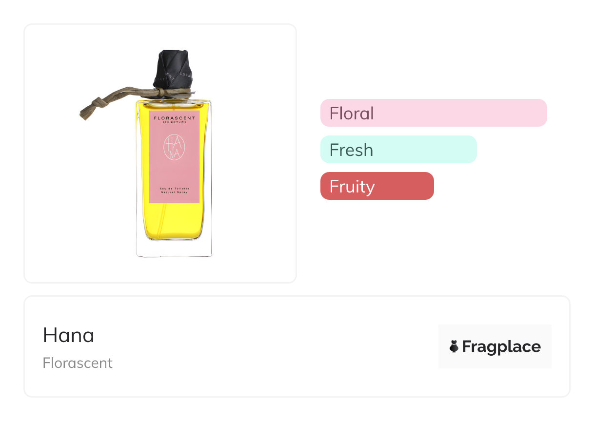Click the Fragplace pear-shaped logo icon
Viewport: 594px width, 421px height.
454,347
